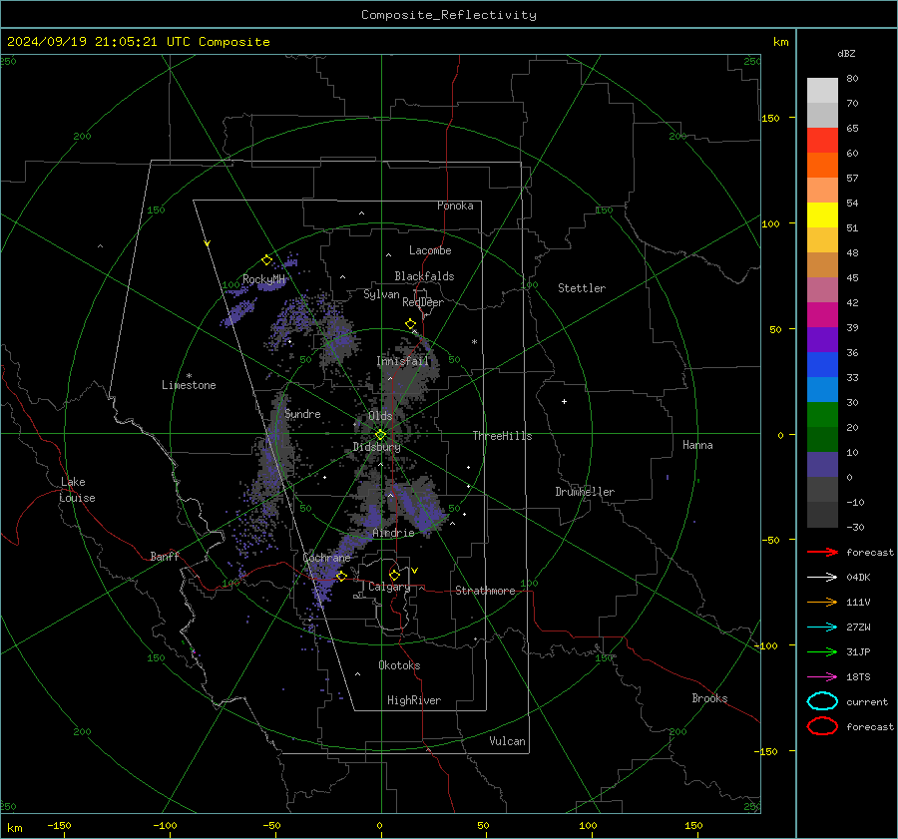Image resolution: width=898 pixels, height=839 pixels.
Task: Click the RockyMH label
Action: 263,279
